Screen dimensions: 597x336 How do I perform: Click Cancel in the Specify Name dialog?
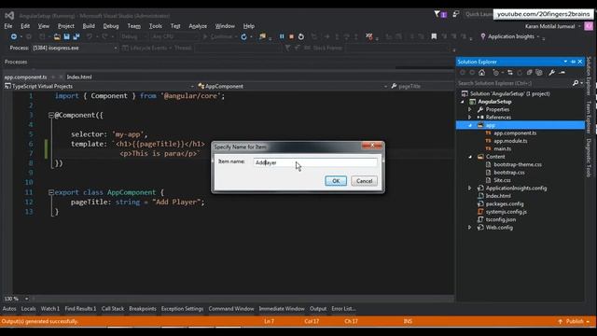(365, 181)
